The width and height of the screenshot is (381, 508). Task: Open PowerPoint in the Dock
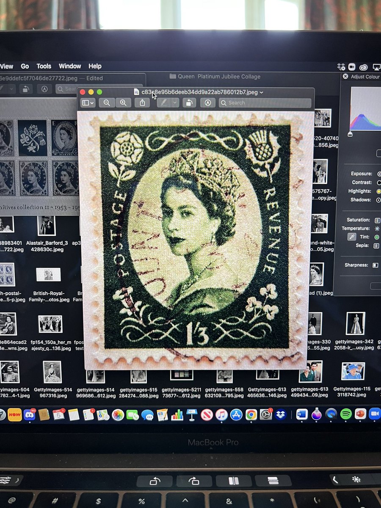tap(361, 414)
